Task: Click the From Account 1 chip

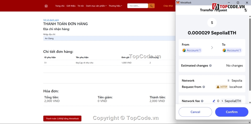Action: pos(192,51)
